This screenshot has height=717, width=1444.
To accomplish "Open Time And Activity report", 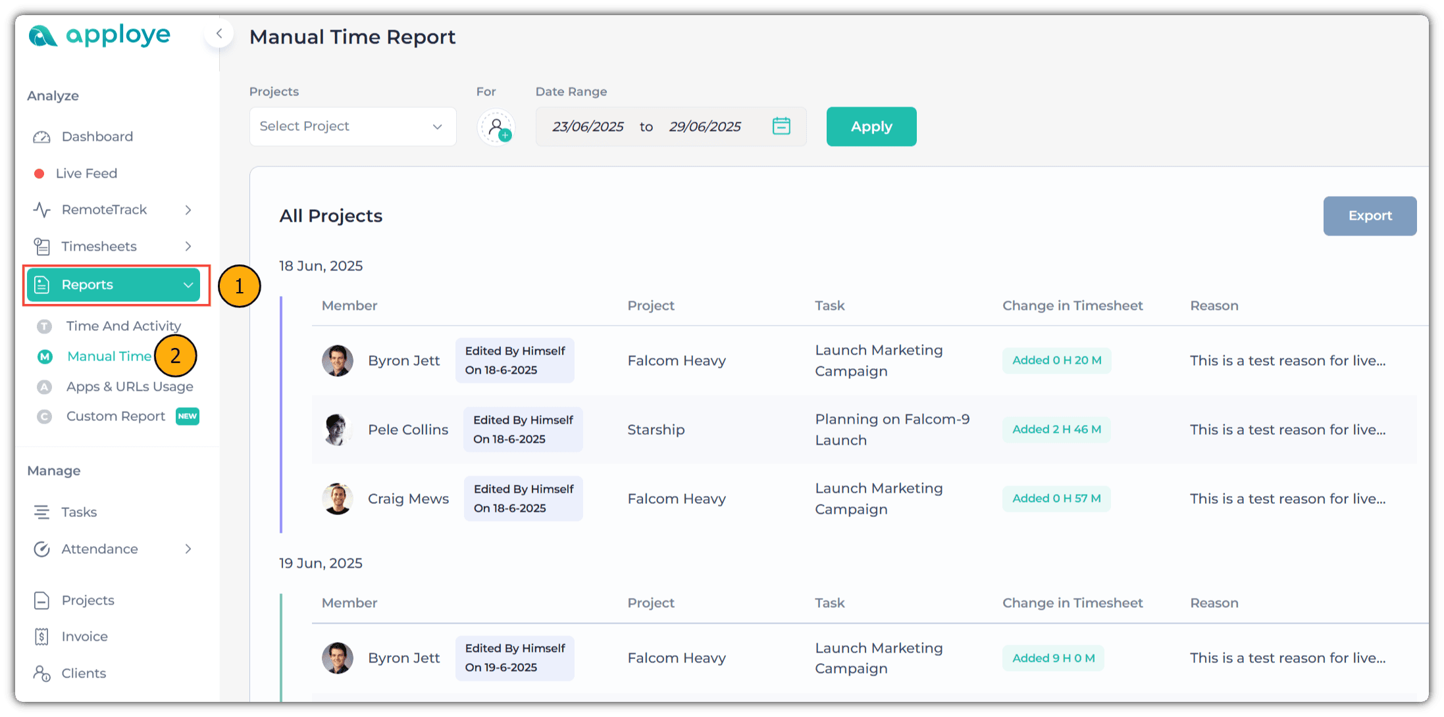I will point(123,326).
